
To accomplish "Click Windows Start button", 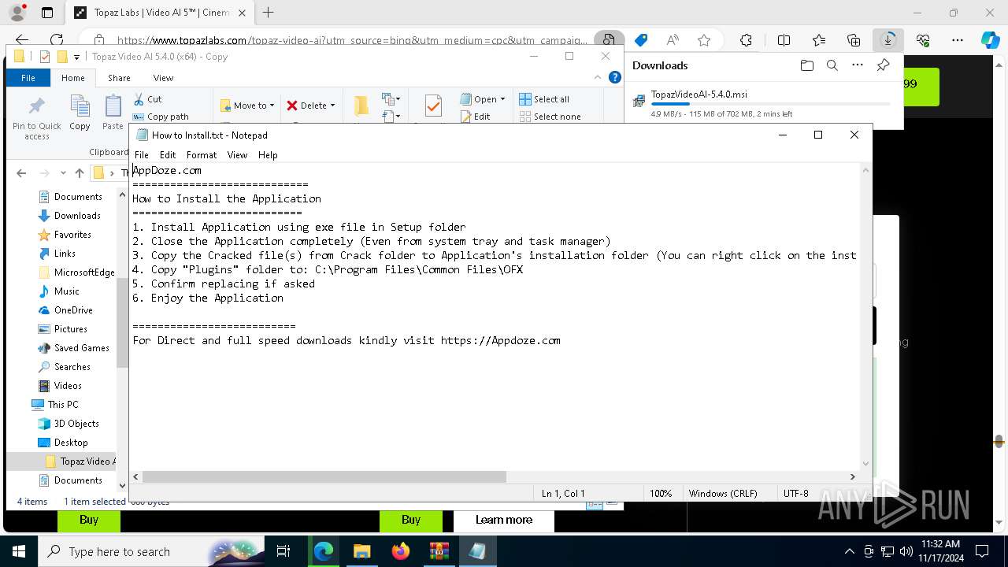I will pos(19,551).
